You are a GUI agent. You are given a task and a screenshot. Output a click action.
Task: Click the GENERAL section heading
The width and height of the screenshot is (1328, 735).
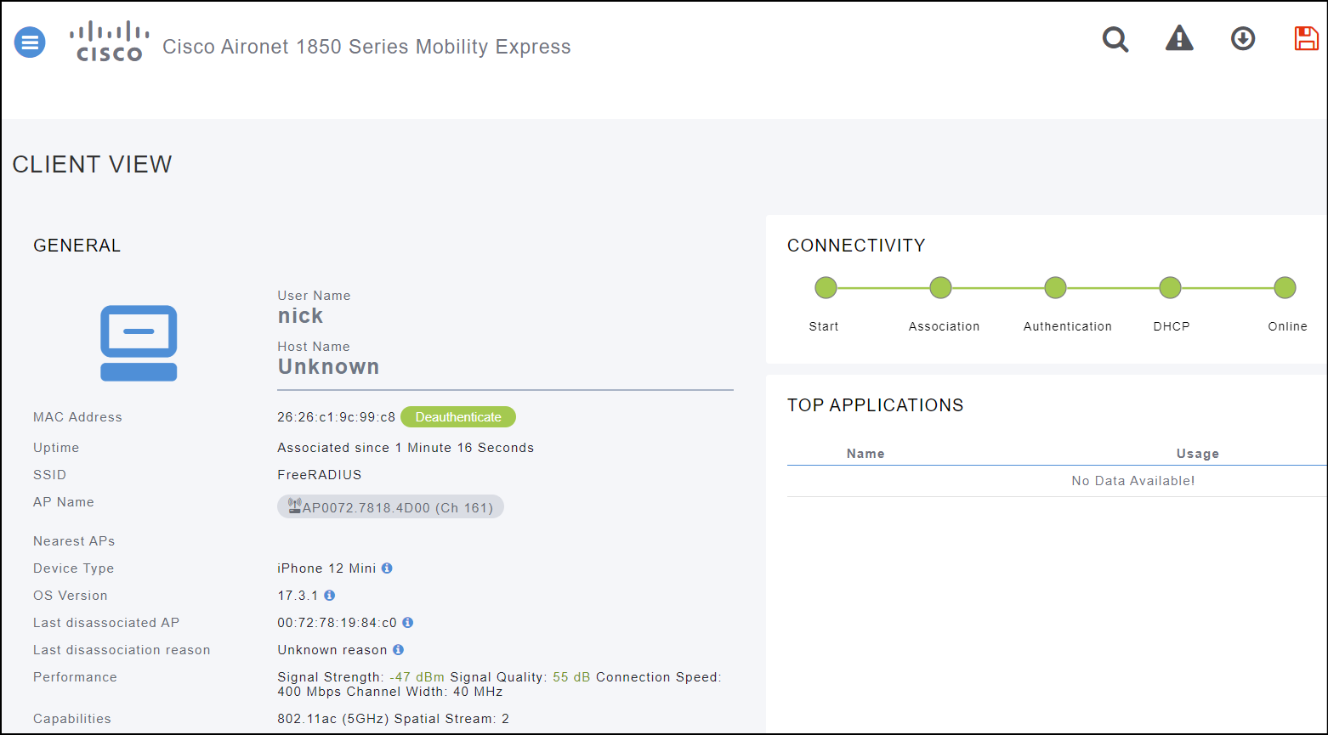coord(77,246)
